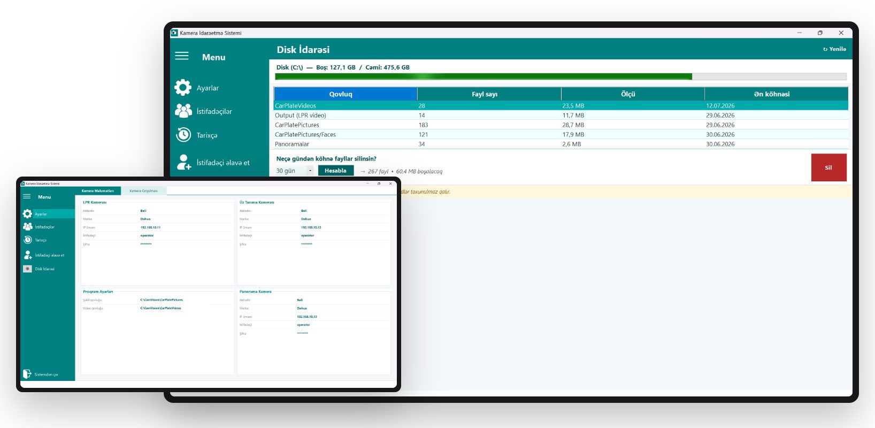Switch to the Kamera Qoşulması tab
875x428 pixels.
[143, 190]
